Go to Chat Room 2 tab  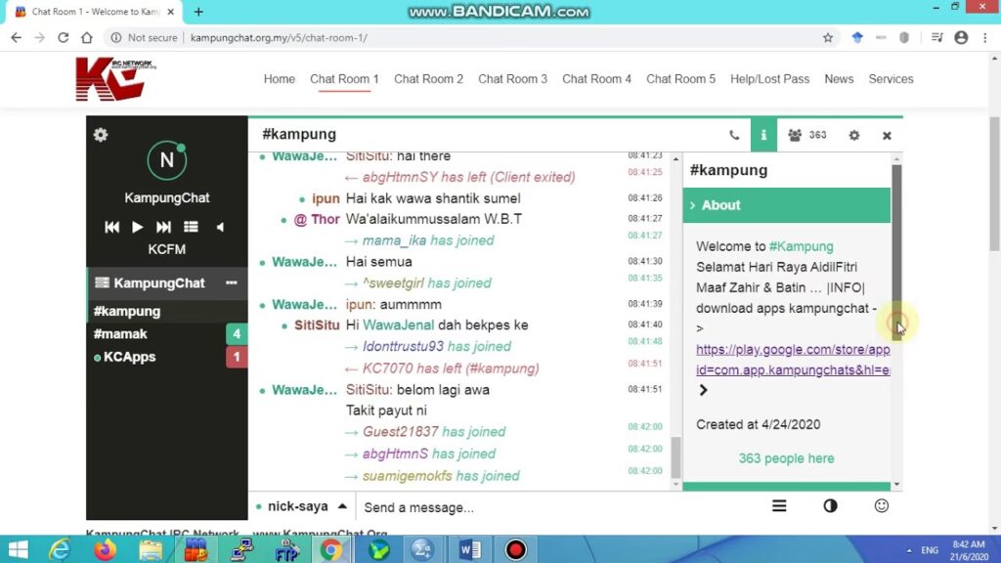coord(428,79)
